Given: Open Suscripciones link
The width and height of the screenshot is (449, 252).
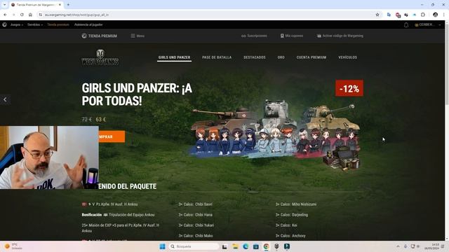Looking at the screenshot, I should pos(254,36).
